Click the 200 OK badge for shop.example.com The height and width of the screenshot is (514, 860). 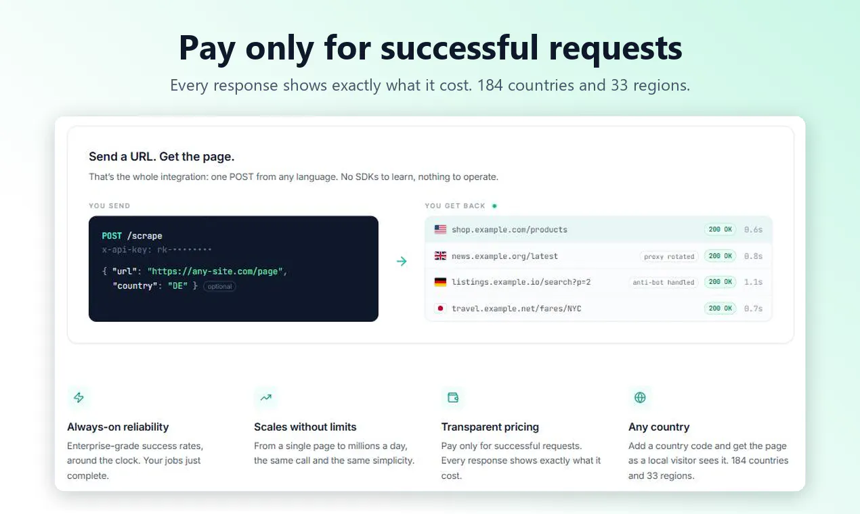pos(720,229)
